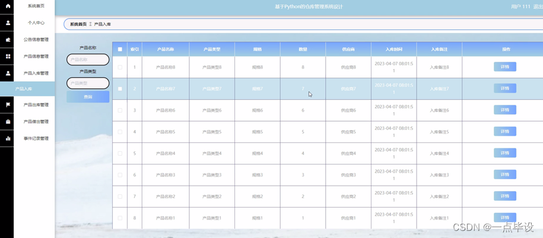The height and width of the screenshot is (238, 543).
Task: Click cell 入库备注1 in the table
Action: pos(440,218)
